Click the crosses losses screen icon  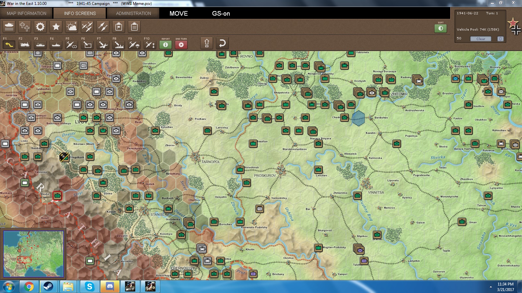[24, 27]
